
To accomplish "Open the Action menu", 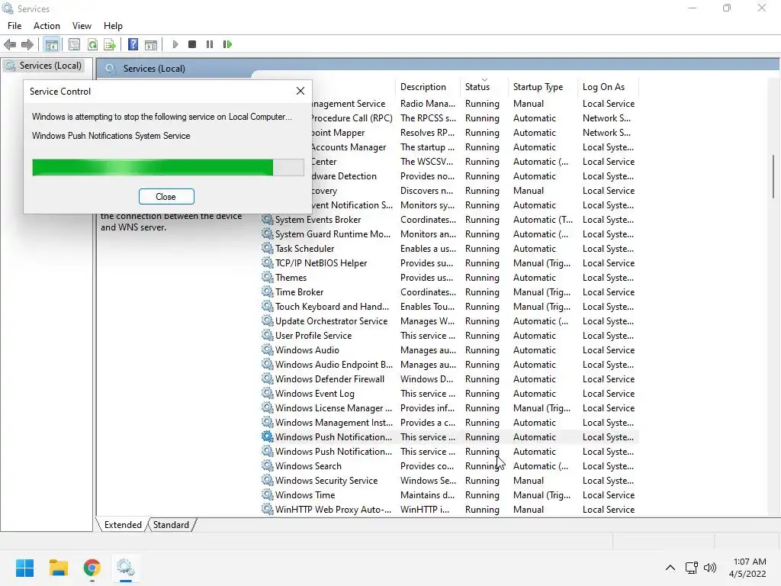I will [x=47, y=26].
